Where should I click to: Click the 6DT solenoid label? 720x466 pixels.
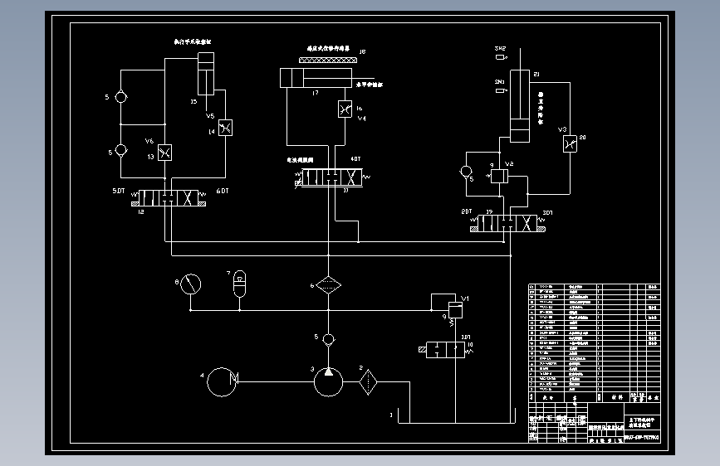pyautogui.click(x=223, y=191)
